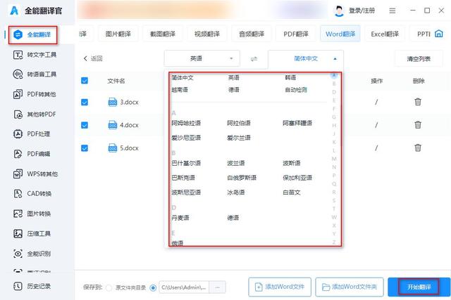451x300 pixels.
Task: Choose 自动检测 in the language list
Action: [x=296, y=90]
